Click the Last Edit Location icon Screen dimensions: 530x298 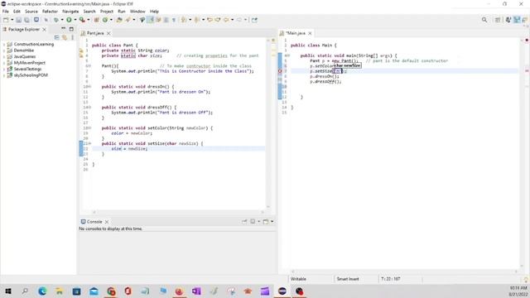pos(210,20)
